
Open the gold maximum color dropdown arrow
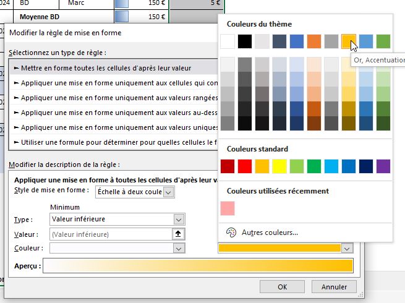(x=347, y=249)
